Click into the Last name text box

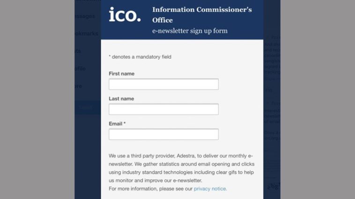click(163, 109)
